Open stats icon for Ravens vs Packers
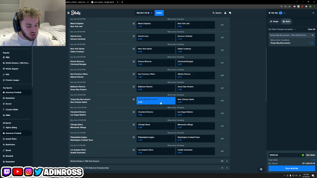 pos(134,87)
